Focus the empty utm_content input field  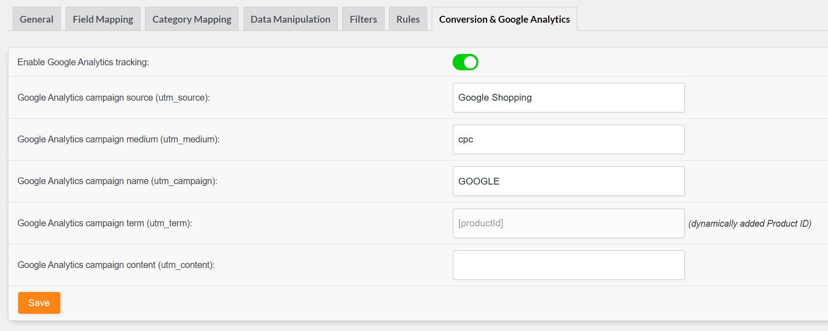click(568, 265)
